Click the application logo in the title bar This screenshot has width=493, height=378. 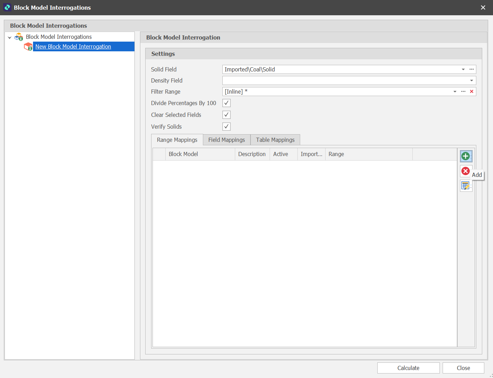pos(7,7)
